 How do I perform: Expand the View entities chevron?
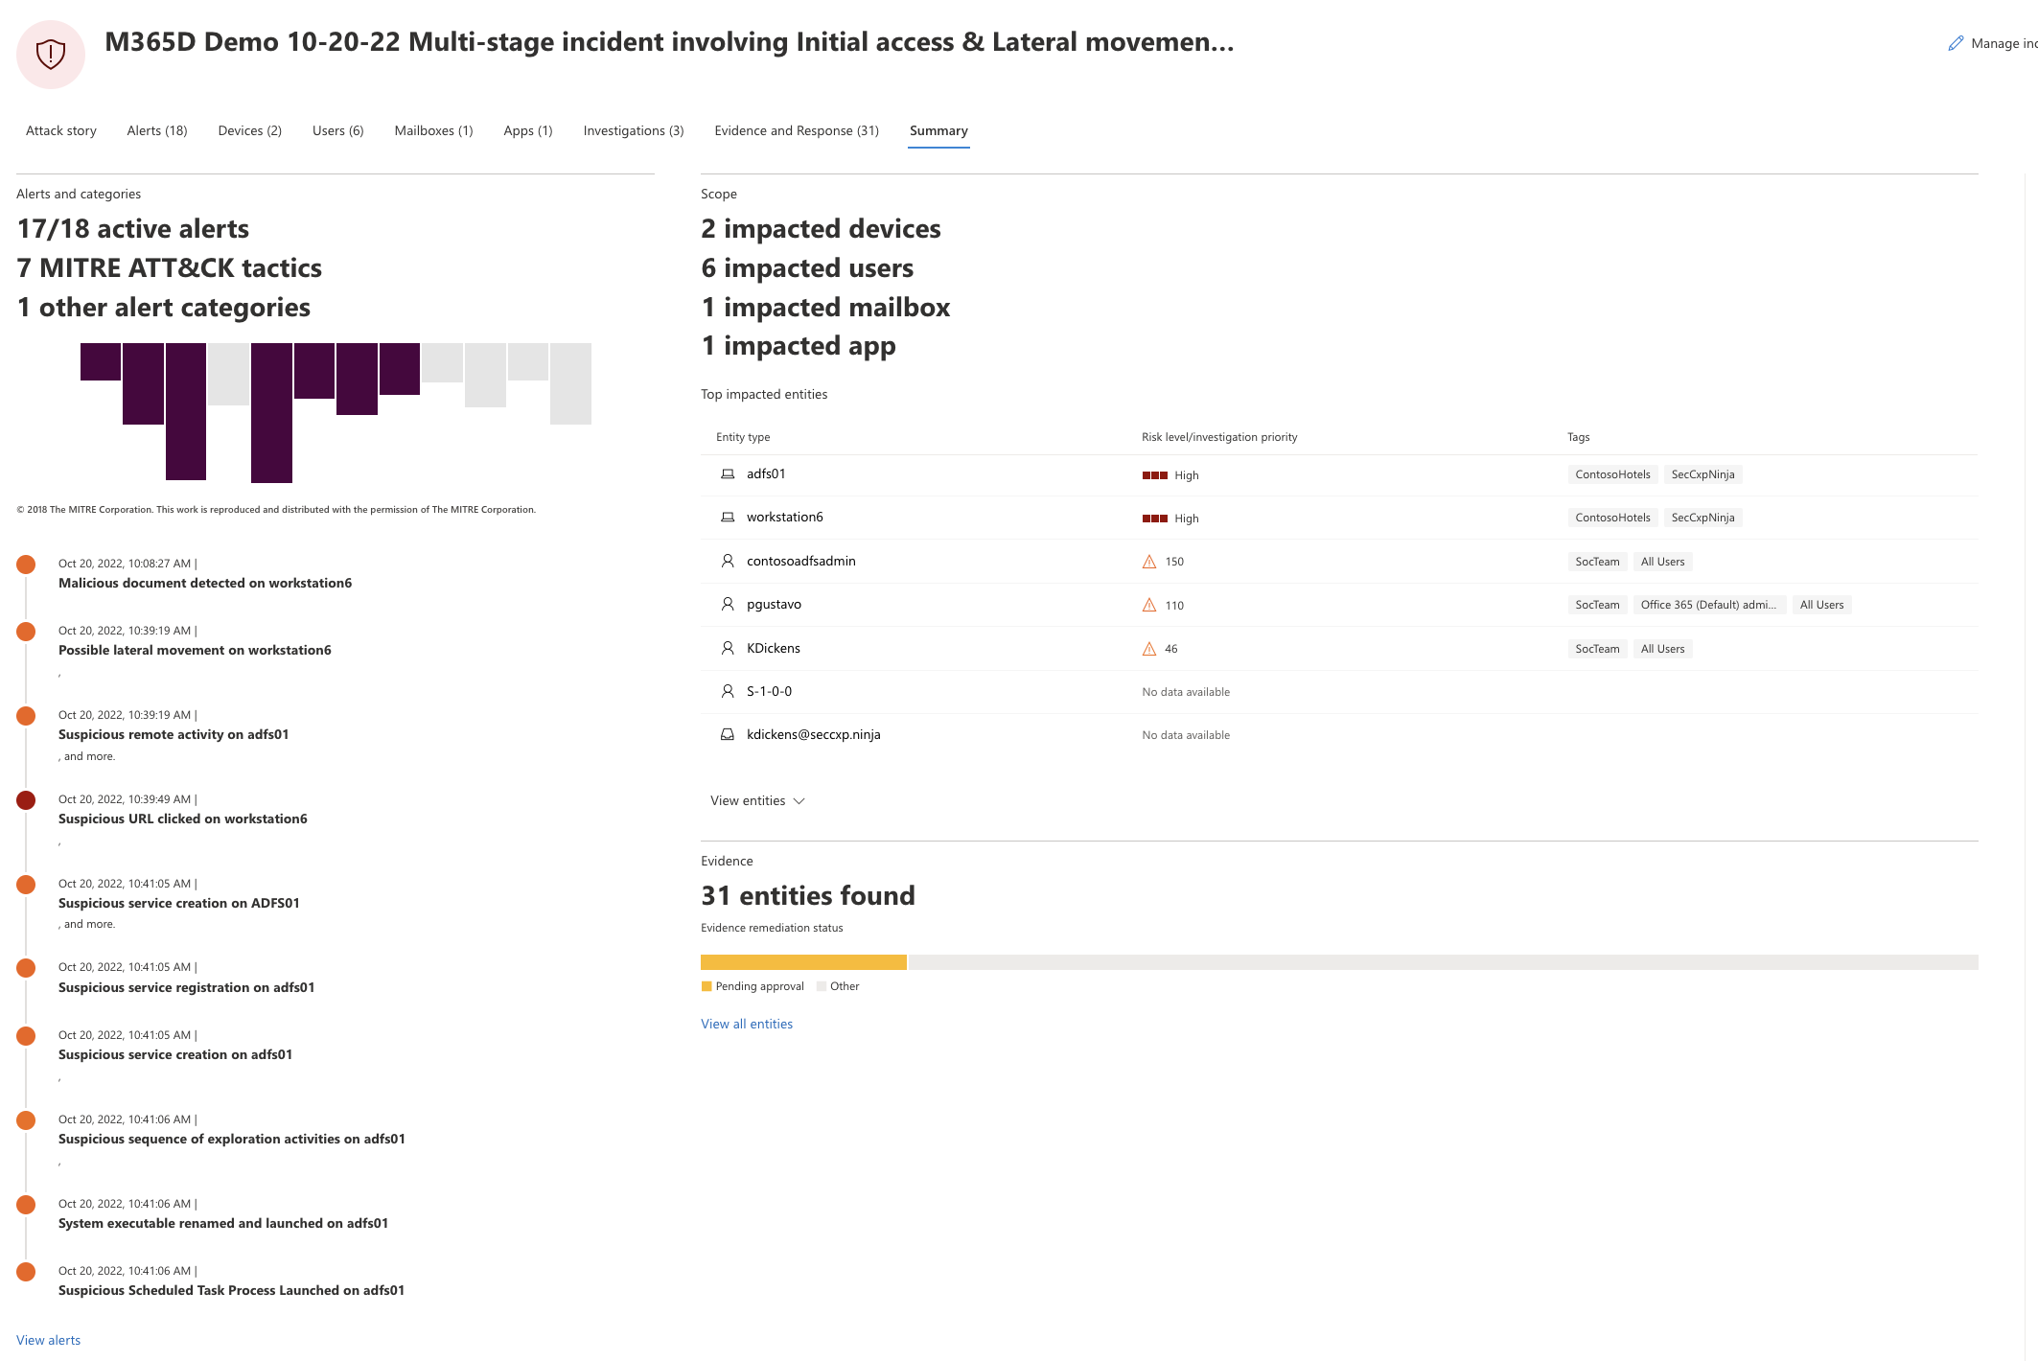click(799, 801)
